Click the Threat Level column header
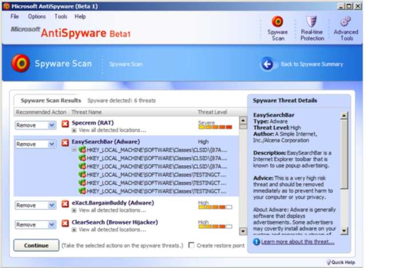Image resolution: width=400 pixels, height=268 pixels. click(212, 112)
